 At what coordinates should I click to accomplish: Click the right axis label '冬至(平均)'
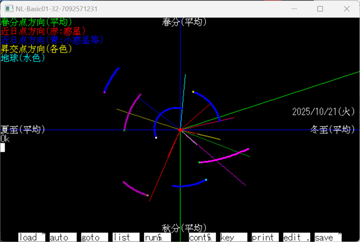tap(332, 130)
